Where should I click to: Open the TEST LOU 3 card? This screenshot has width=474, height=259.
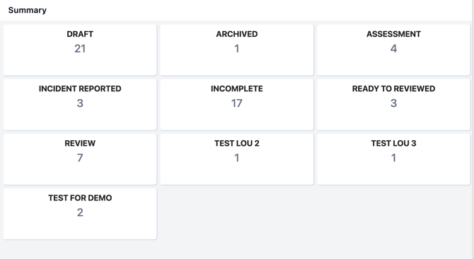pos(393,159)
